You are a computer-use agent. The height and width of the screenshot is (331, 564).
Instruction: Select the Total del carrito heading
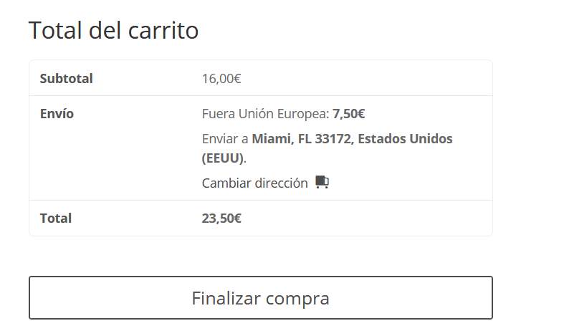click(x=113, y=30)
